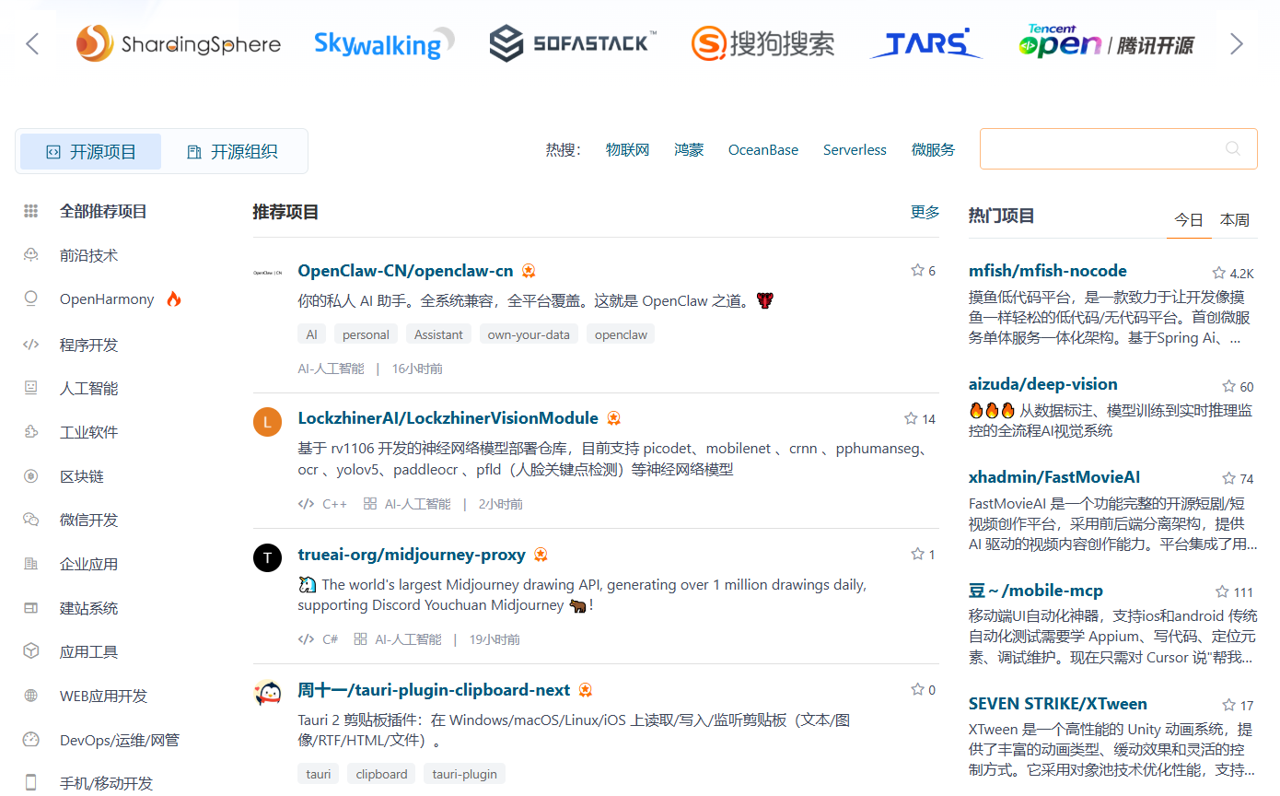Click the search magnifier icon
Viewport: 1280px width, 796px height.
pos(1233,148)
